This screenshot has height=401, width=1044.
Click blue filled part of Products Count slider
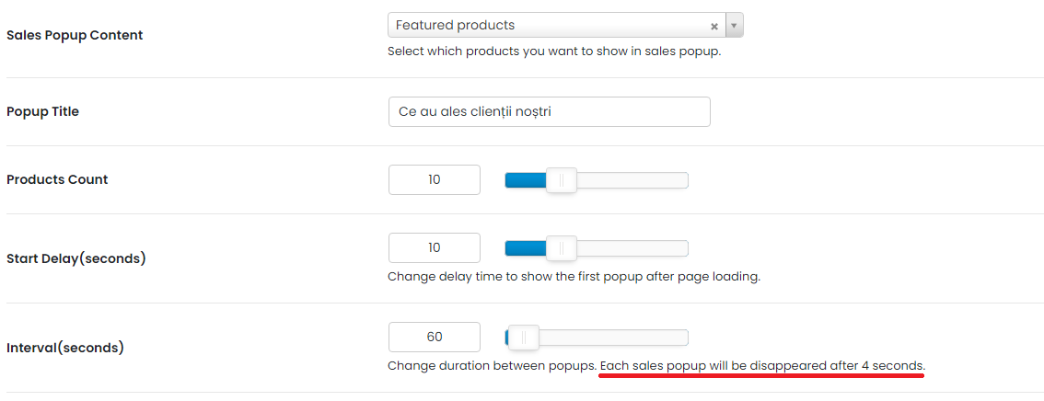(x=526, y=180)
